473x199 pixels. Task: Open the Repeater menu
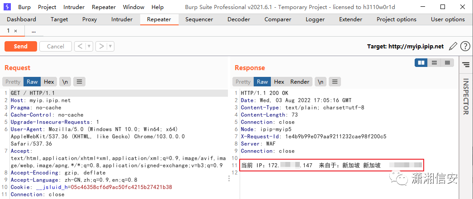click(104, 7)
